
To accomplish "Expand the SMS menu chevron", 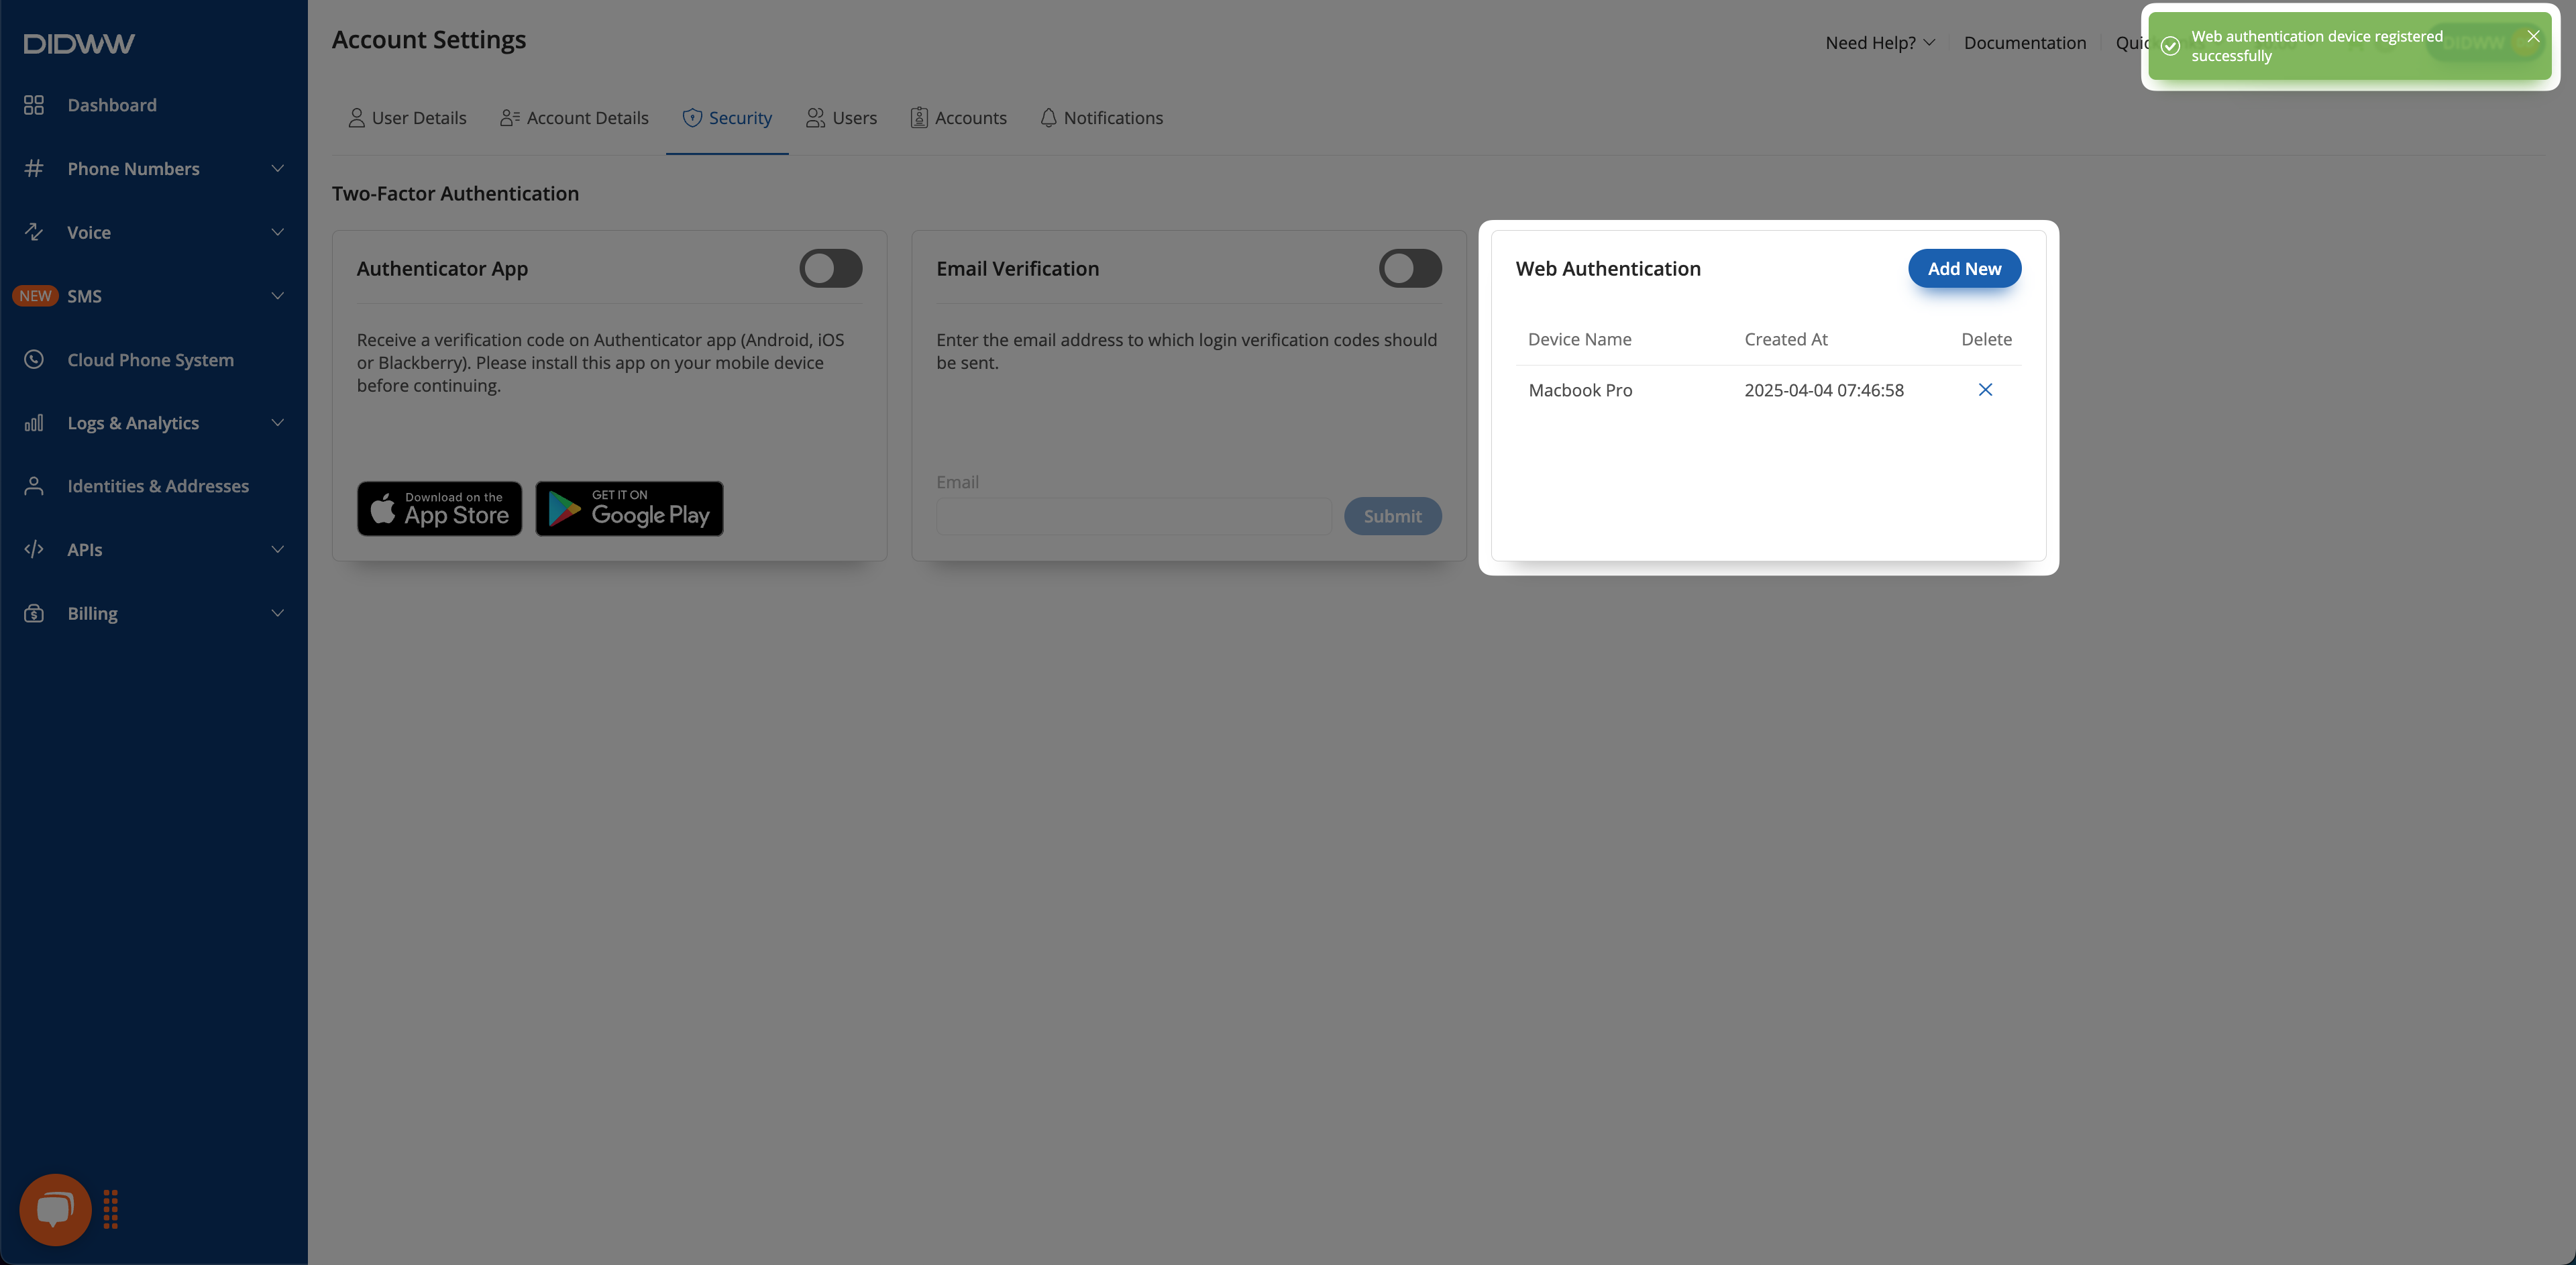I will 278,296.
